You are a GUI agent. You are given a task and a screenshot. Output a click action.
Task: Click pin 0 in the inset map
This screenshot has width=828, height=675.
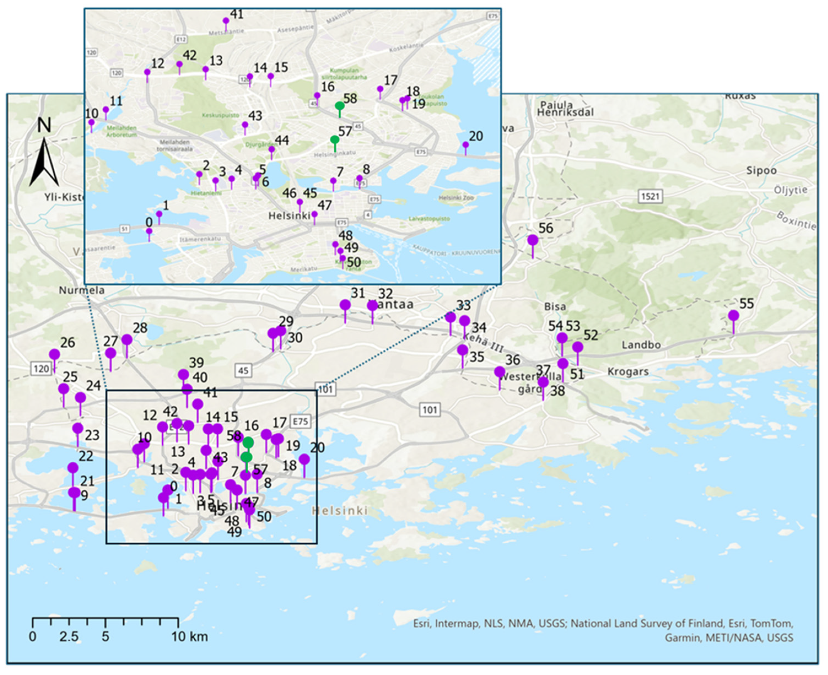pyautogui.click(x=149, y=231)
